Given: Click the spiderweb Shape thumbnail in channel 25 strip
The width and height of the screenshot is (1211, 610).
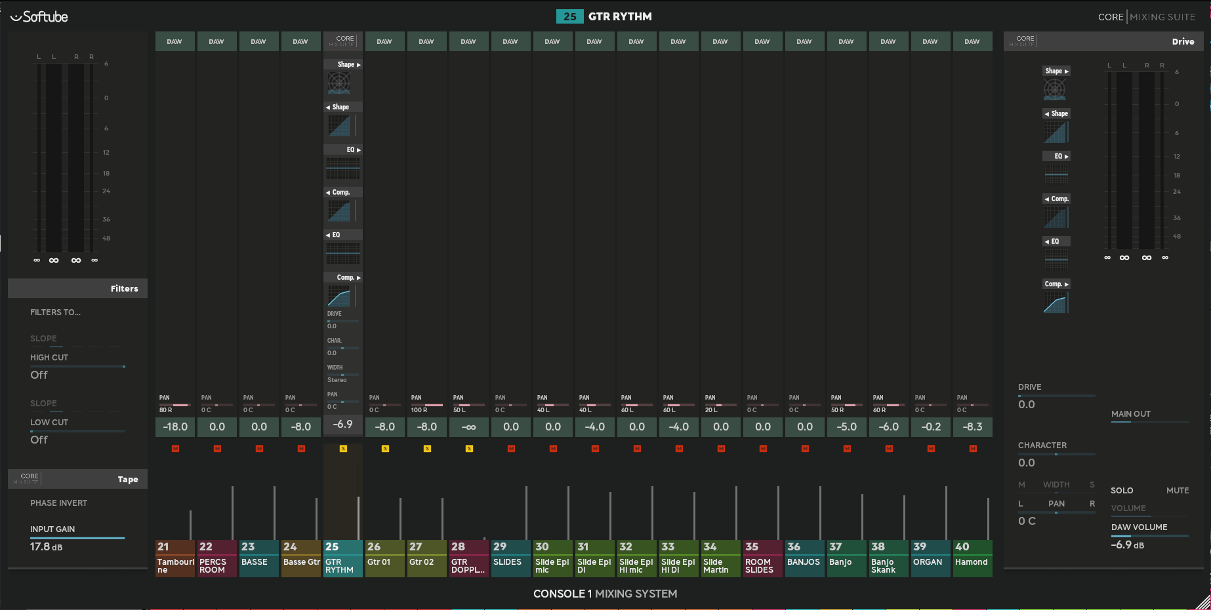Looking at the screenshot, I should click(339, 83).
